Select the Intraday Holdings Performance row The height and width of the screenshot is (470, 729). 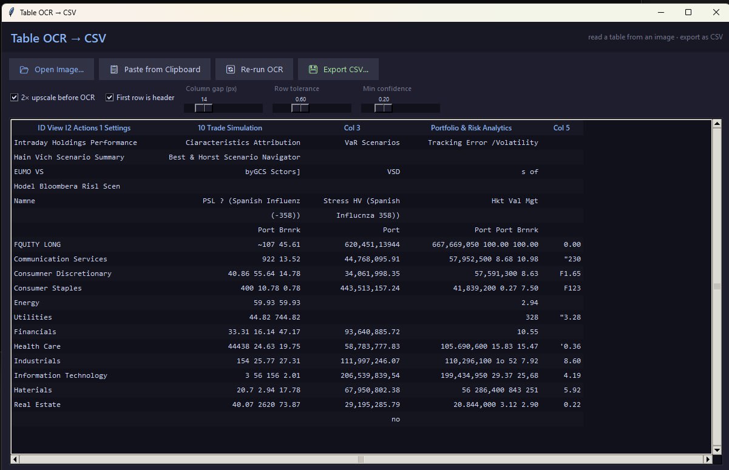tap(297, 143)
